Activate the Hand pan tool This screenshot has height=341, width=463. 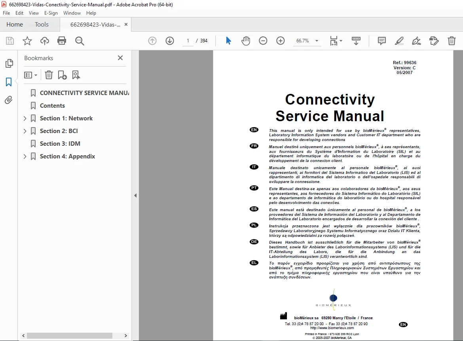(245, 41)
